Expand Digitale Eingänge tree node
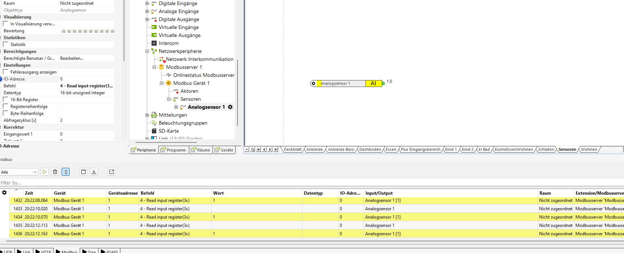The width and height of the screenshot is (624, 253). (x=147, y=3)
